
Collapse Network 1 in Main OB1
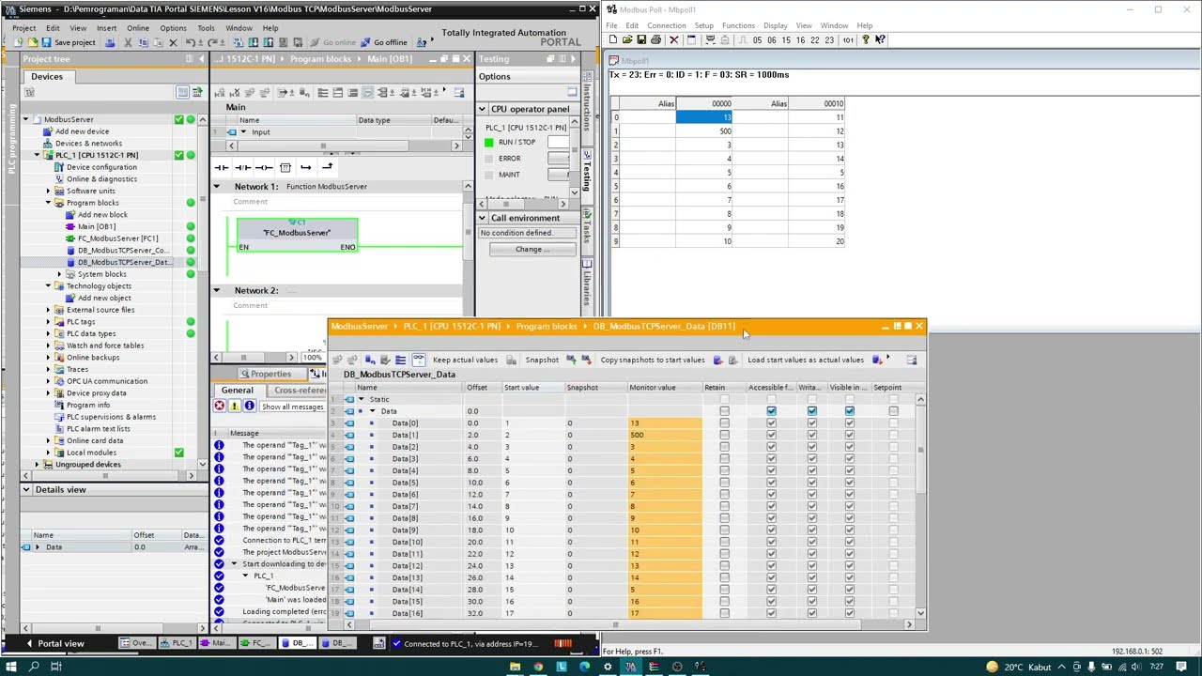216,186
